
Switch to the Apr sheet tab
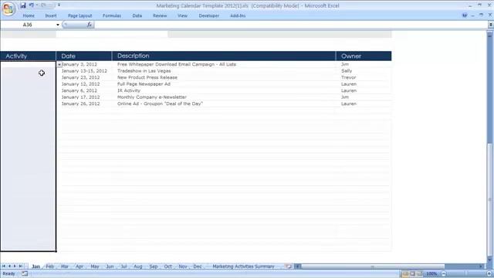(80, 266)
